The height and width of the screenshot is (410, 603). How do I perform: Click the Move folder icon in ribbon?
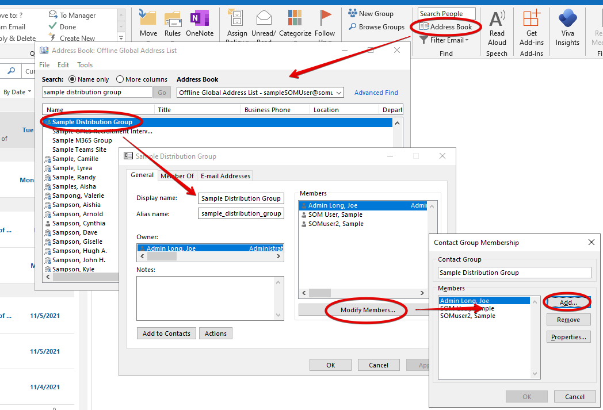coord(148,18)
